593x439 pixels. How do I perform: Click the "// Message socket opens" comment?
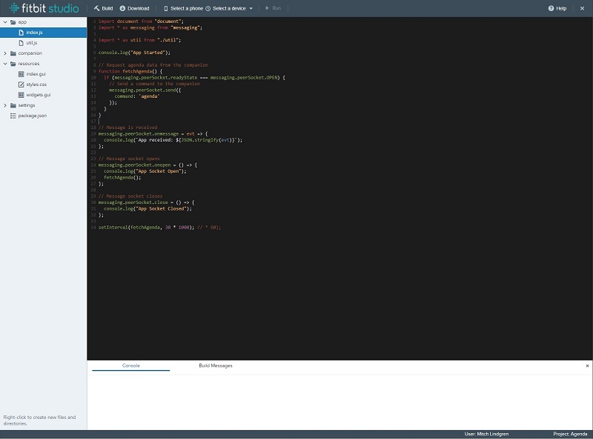pyautogui.click(x=129, y=159)
